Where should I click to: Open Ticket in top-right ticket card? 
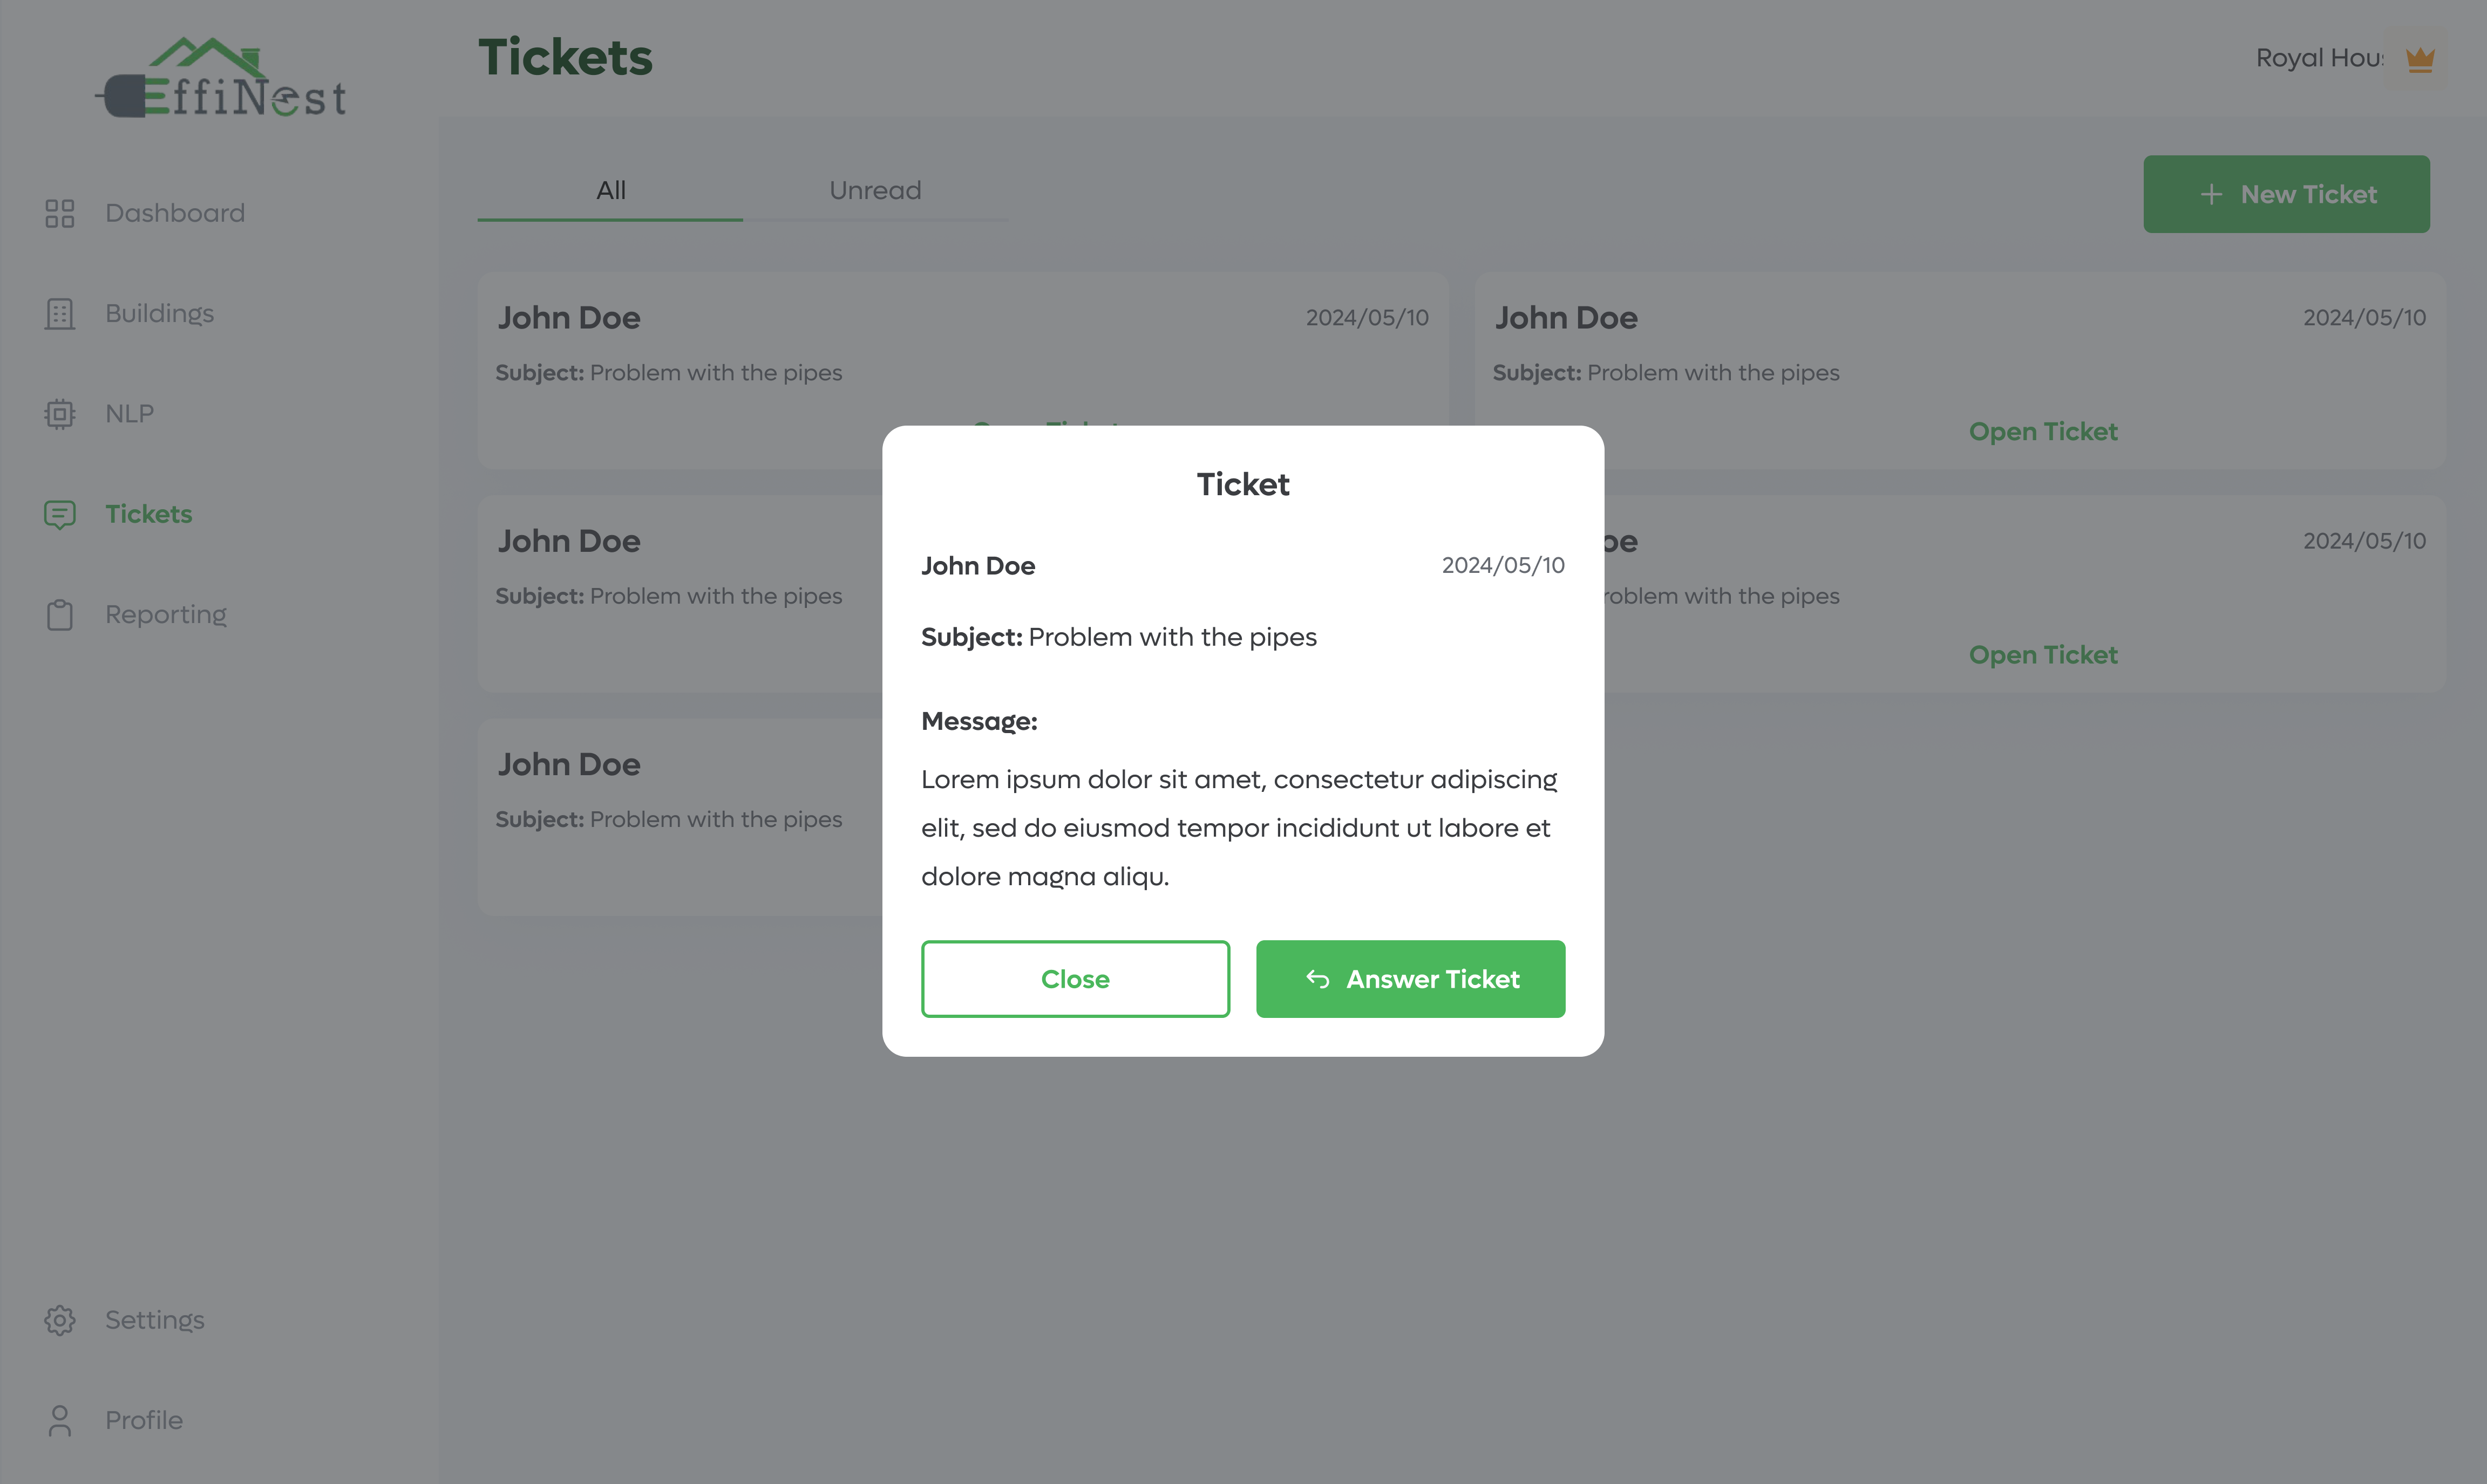[x=2042, y=432]
